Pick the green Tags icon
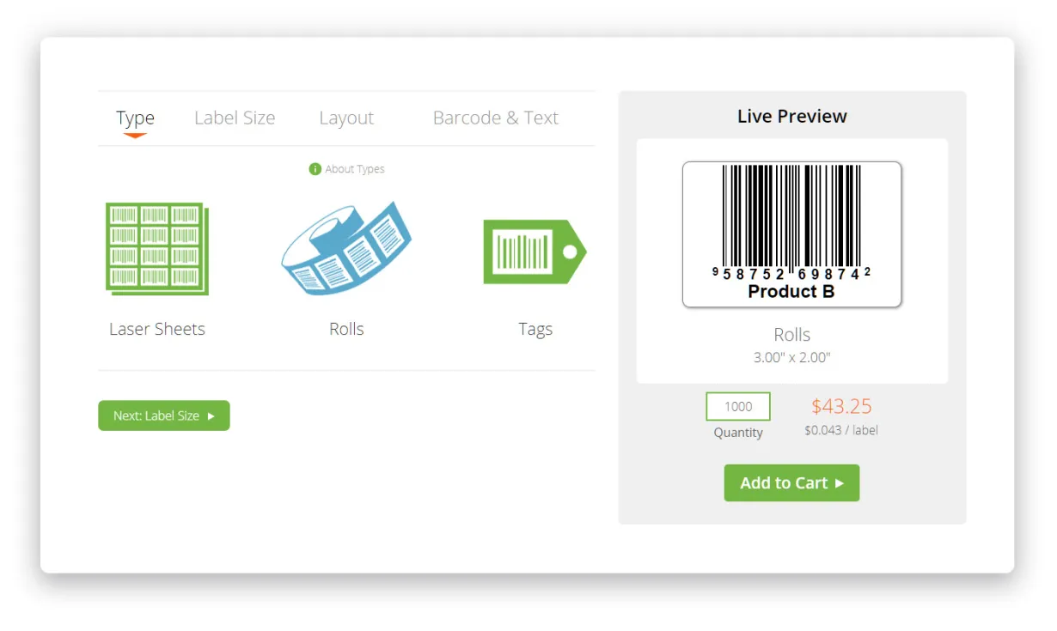This screenshot has width=1057, height=631. [x=535, y=252]
